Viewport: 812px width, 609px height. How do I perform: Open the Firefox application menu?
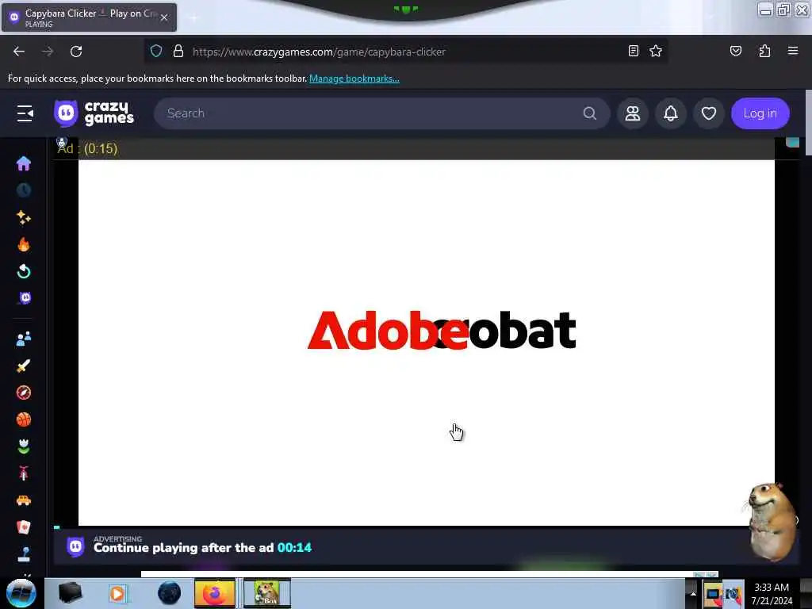pos(792,51)
